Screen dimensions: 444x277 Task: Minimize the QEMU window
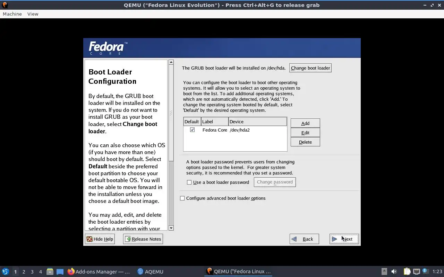point(425,5)
